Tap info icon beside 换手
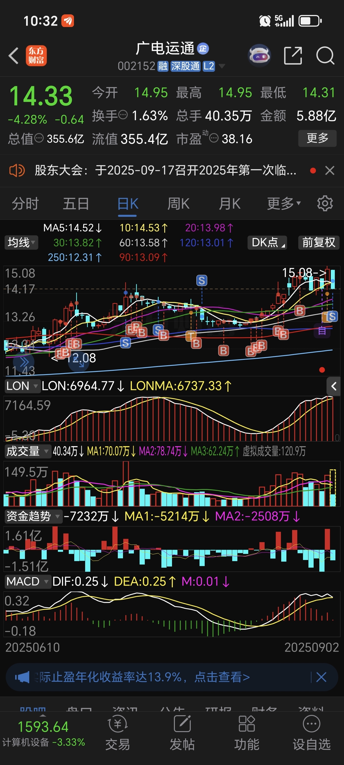Image resolution: width=344 pixels, height=765 pixels. tap(123, 115)
